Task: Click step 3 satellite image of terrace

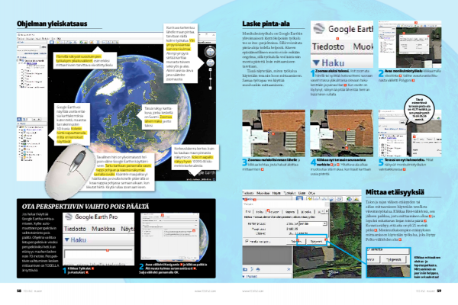Action: tap(274, 133)
